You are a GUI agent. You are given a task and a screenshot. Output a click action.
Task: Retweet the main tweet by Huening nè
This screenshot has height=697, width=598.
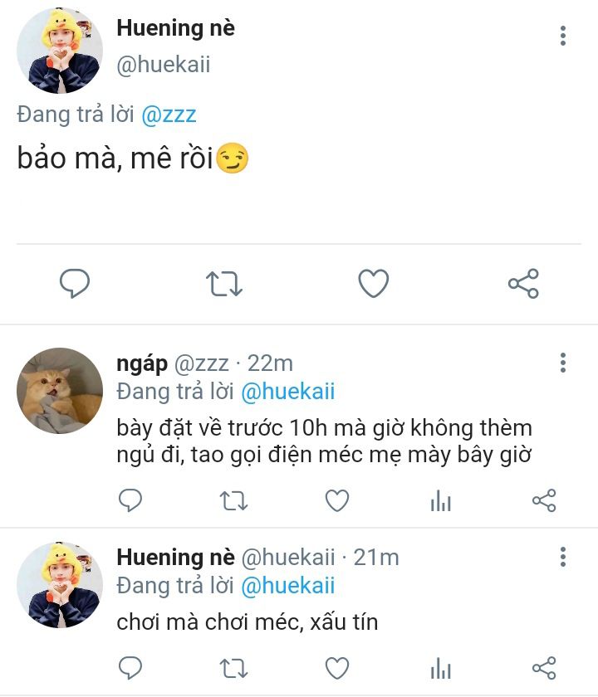[x=223, y=284]
